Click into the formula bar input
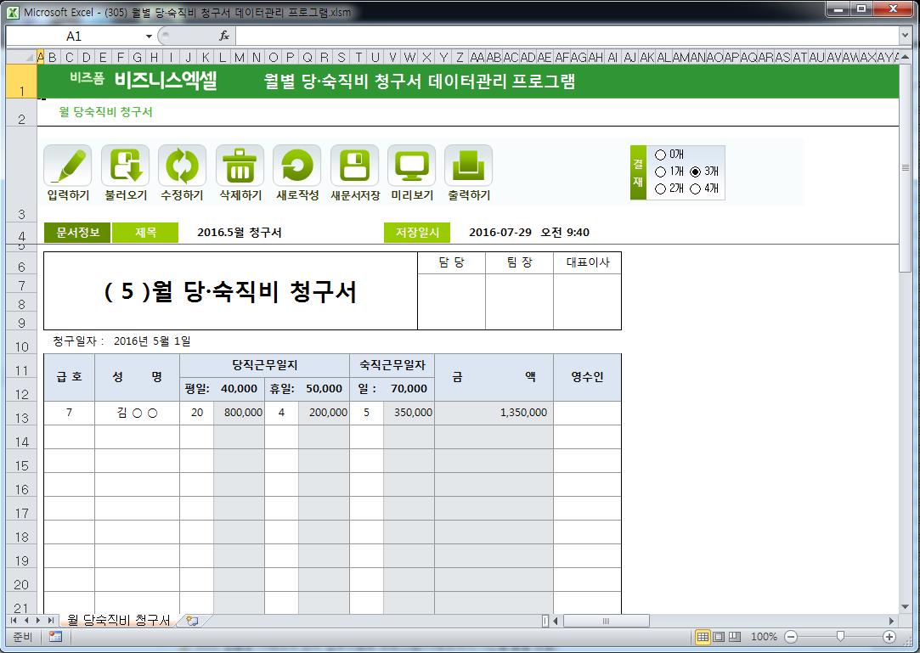 point(567,36)
